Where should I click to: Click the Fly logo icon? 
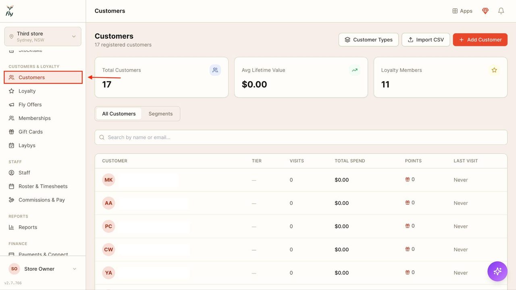10,11
